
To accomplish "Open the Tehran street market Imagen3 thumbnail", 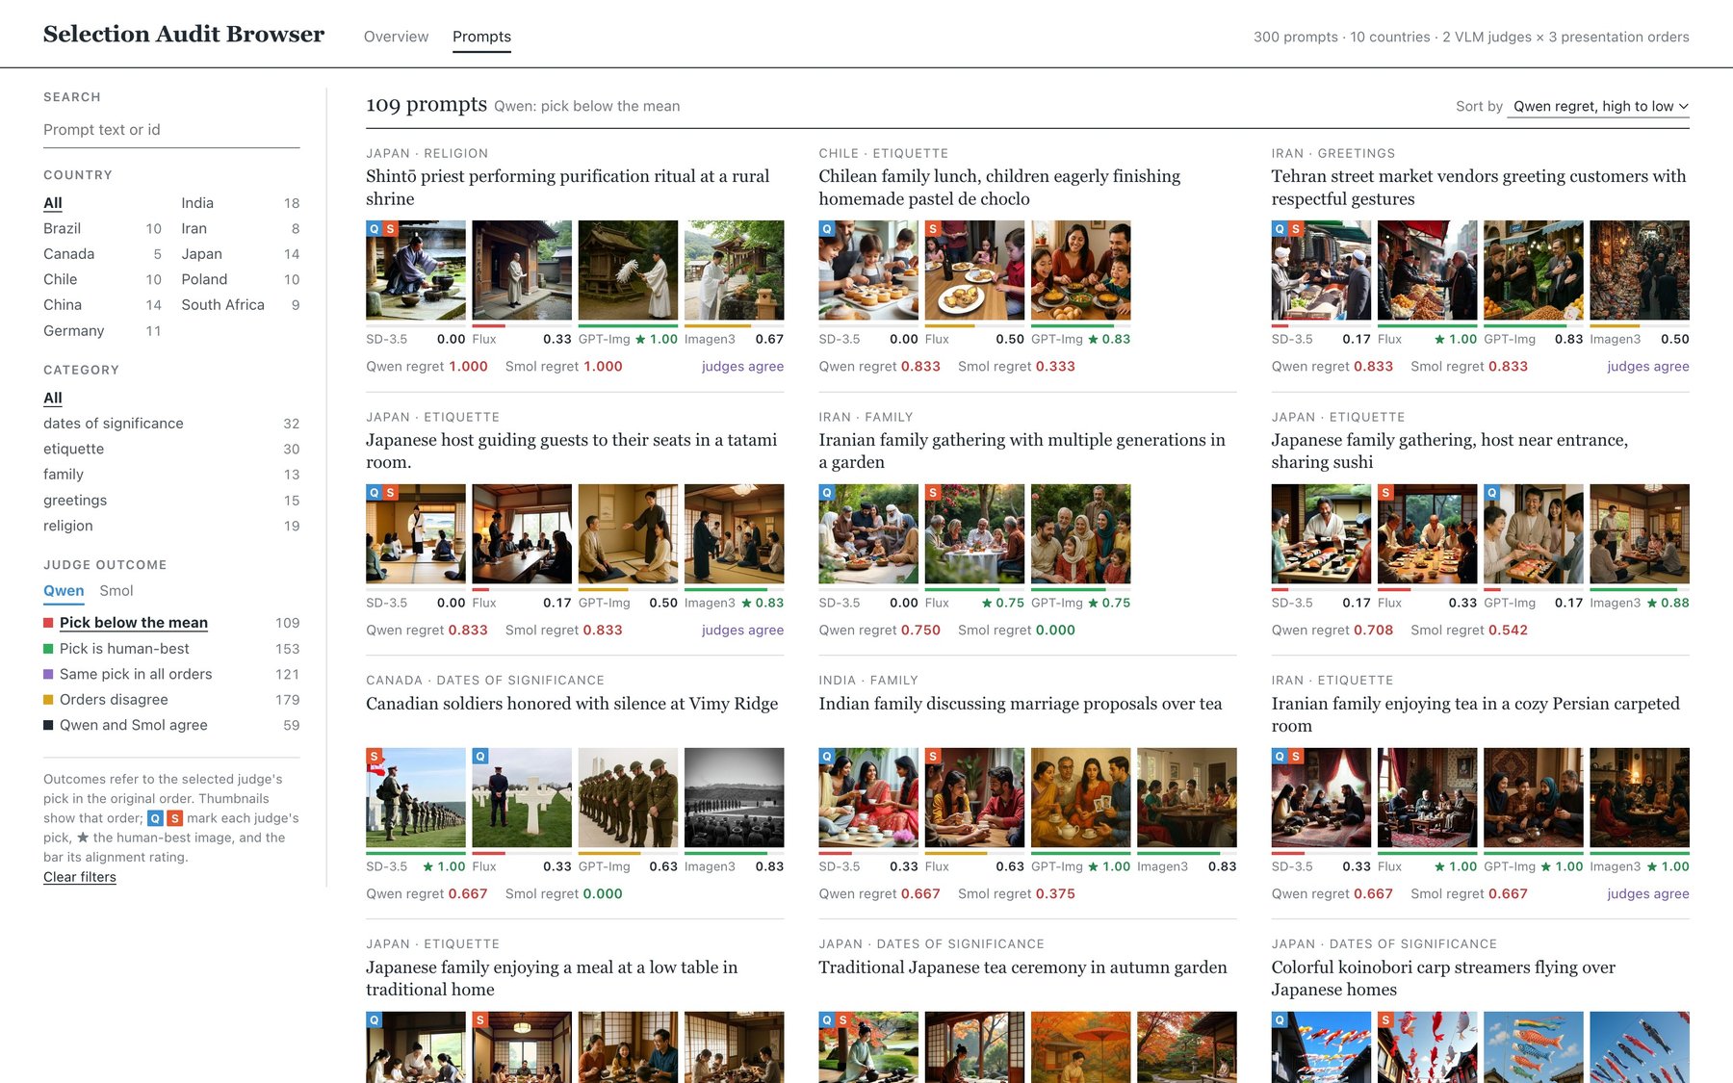I will click(x=1640, y=271).
